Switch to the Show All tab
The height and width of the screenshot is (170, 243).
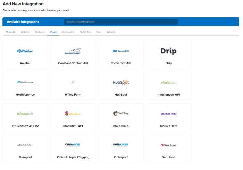(10, 32)
